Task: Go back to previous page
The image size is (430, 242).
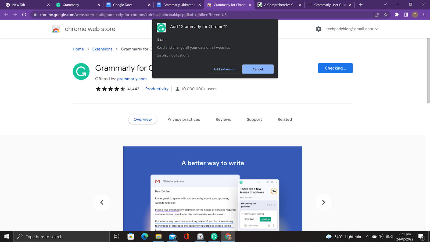Action: 6,15
